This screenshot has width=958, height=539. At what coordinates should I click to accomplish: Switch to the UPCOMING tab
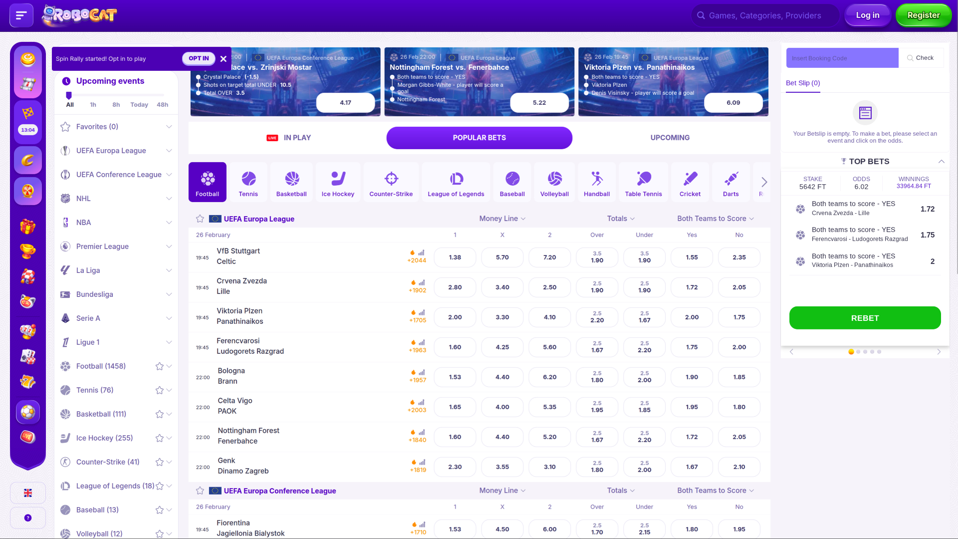click(670, 138)
